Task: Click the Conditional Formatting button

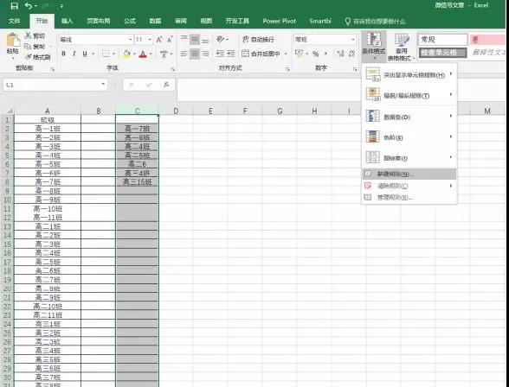Action: tap(374, 45)
